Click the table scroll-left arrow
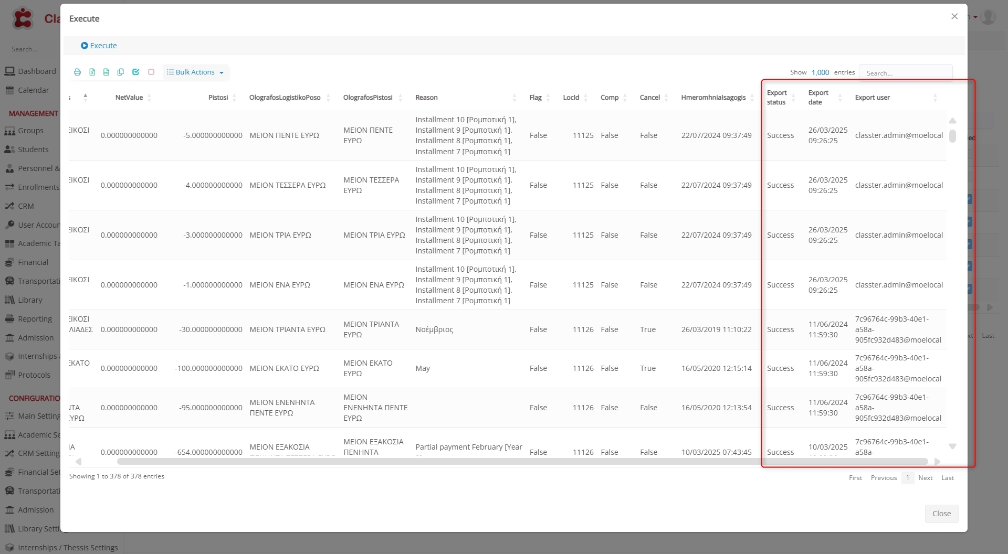 [x=79, y=462]
